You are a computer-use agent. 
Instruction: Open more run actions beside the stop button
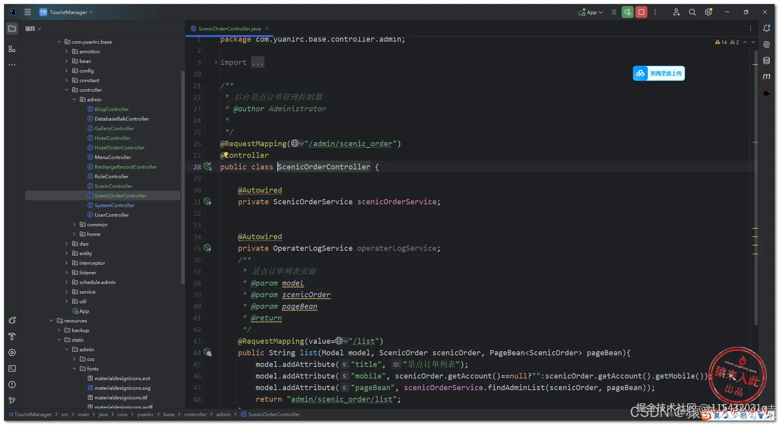(655, 12)
